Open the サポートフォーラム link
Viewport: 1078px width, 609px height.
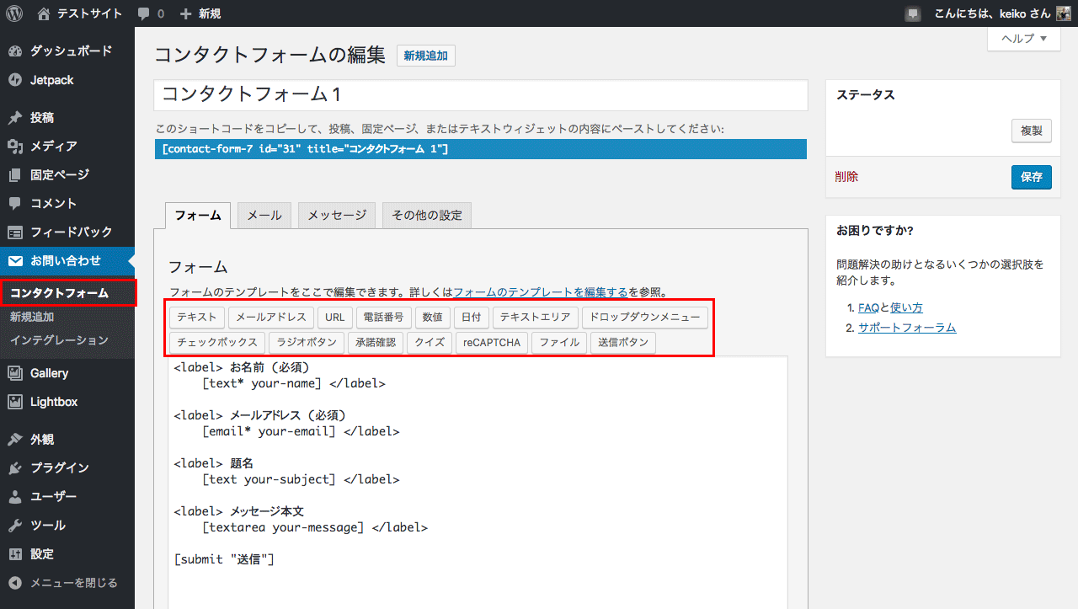coord(907,328)
